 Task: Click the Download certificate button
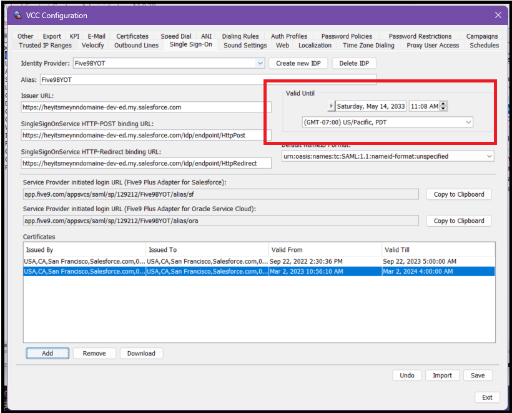coord(141,353)
